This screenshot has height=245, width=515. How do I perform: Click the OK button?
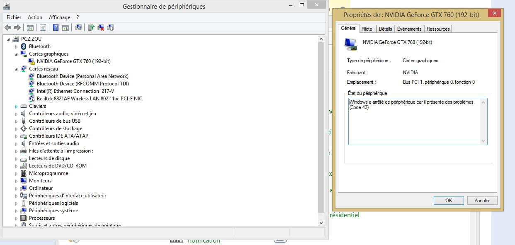coord(449,200)
